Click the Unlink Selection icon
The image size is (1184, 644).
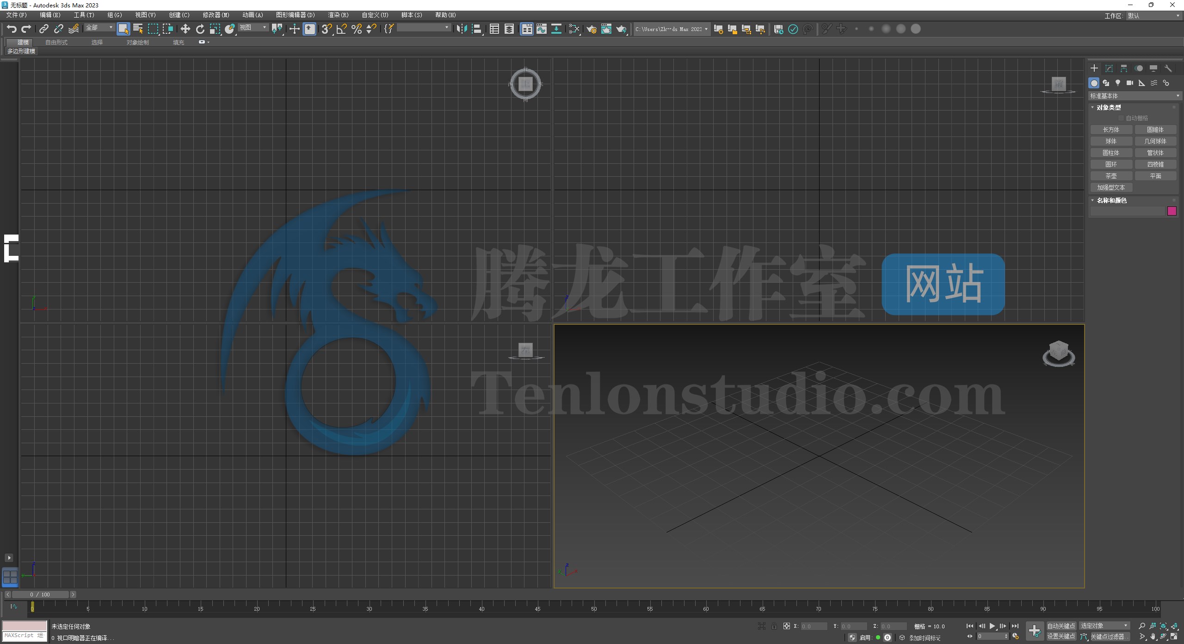pyautogui.click(x=59, y=29)
